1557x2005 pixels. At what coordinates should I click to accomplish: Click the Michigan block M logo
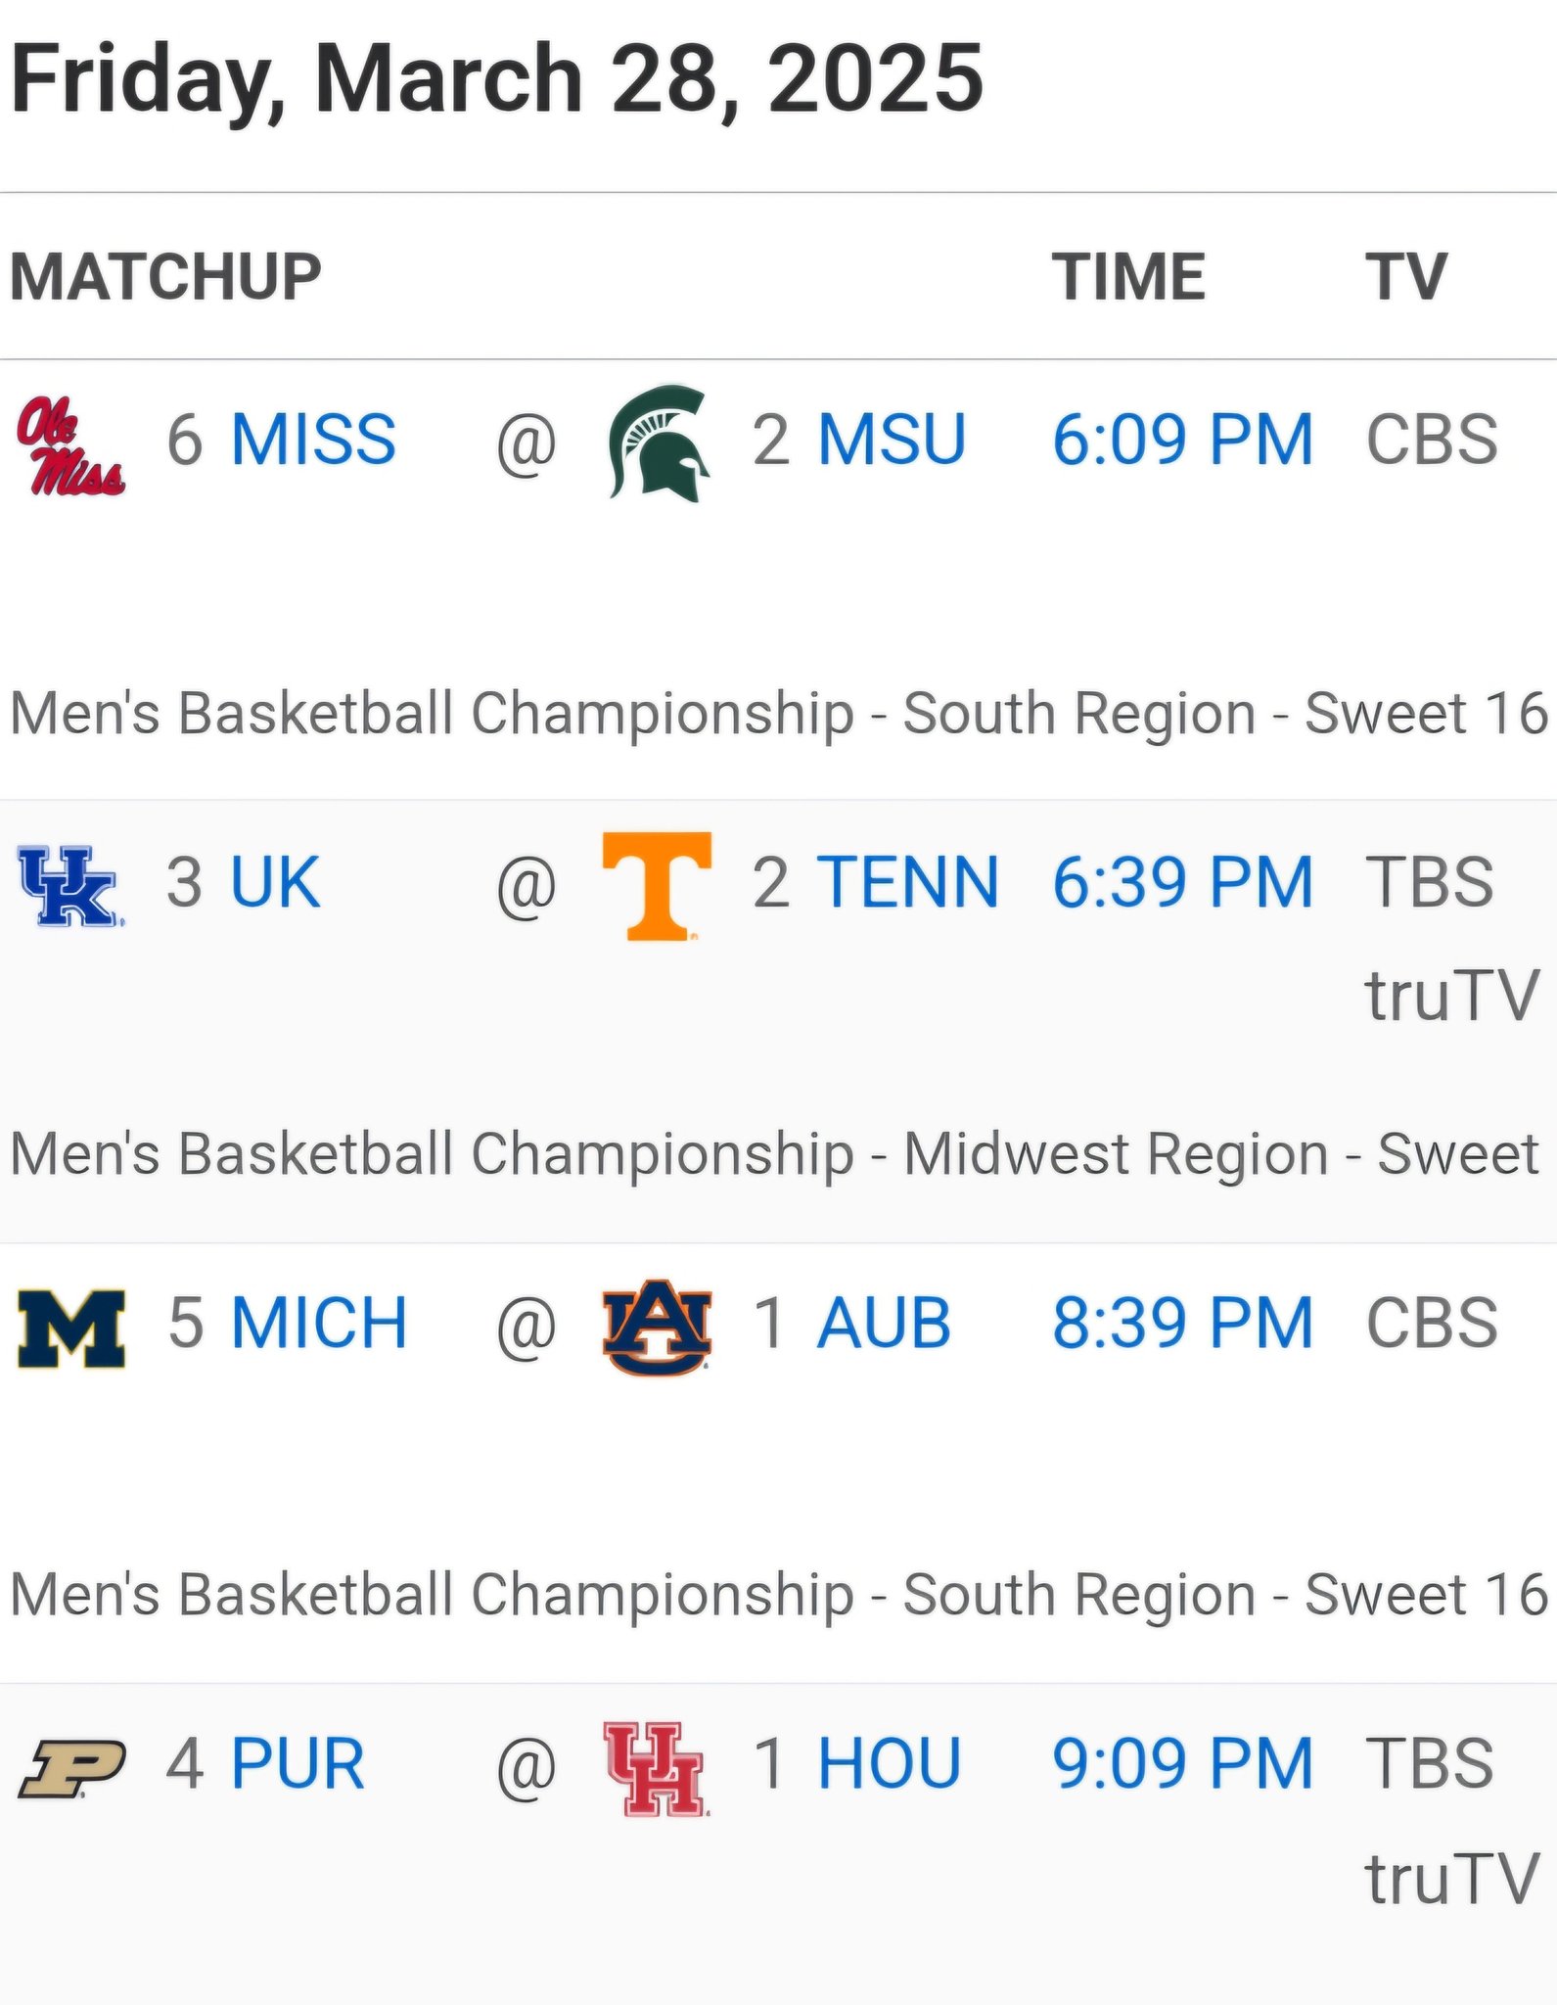pos(71,1329)
